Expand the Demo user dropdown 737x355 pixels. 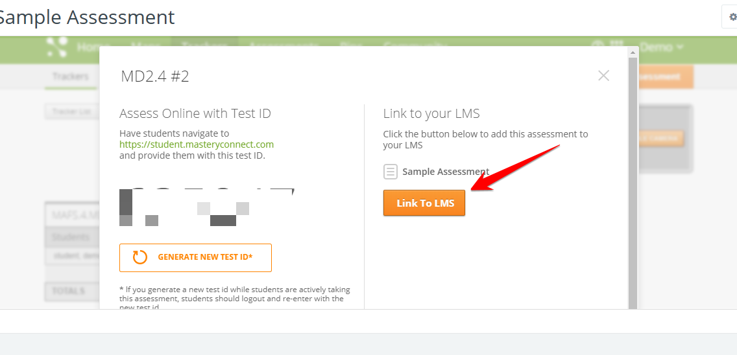tap(662, 47)
